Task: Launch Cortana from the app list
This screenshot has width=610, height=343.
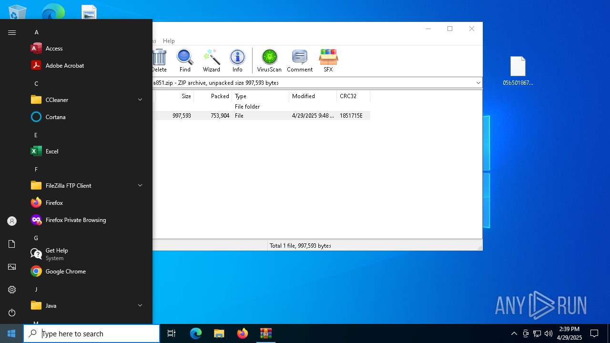Action: tap(88, 117)
